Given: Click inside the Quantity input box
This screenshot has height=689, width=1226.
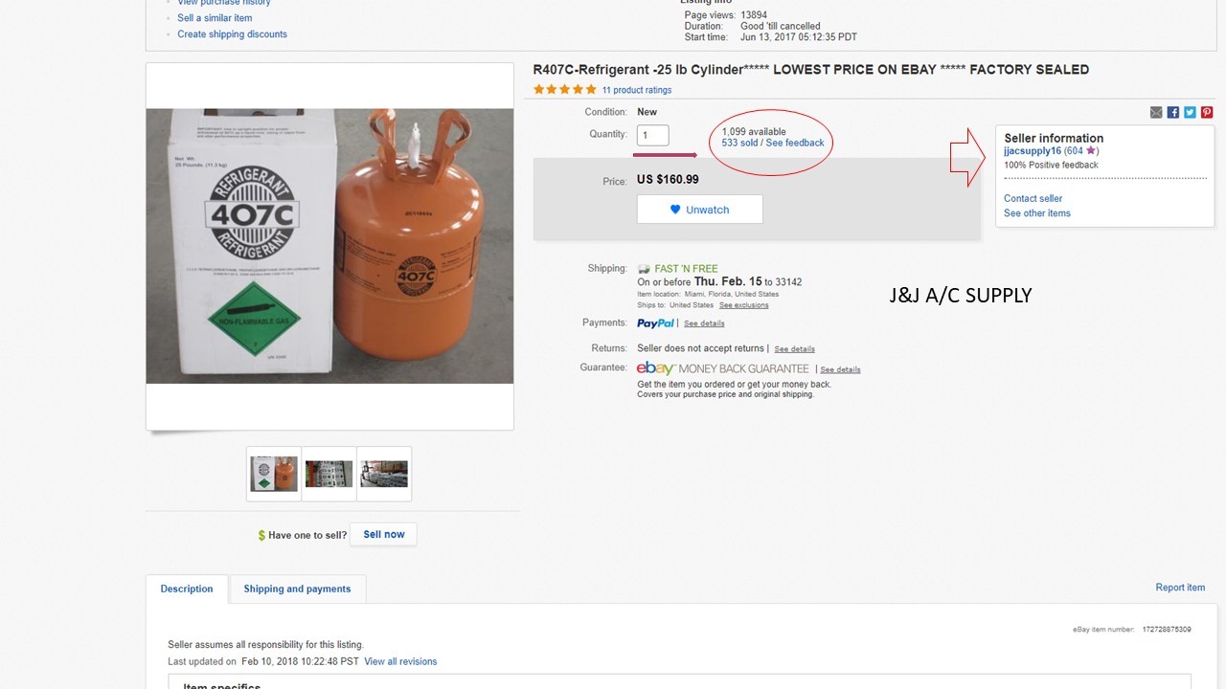Looking at the screenshot, I should 652,134.
